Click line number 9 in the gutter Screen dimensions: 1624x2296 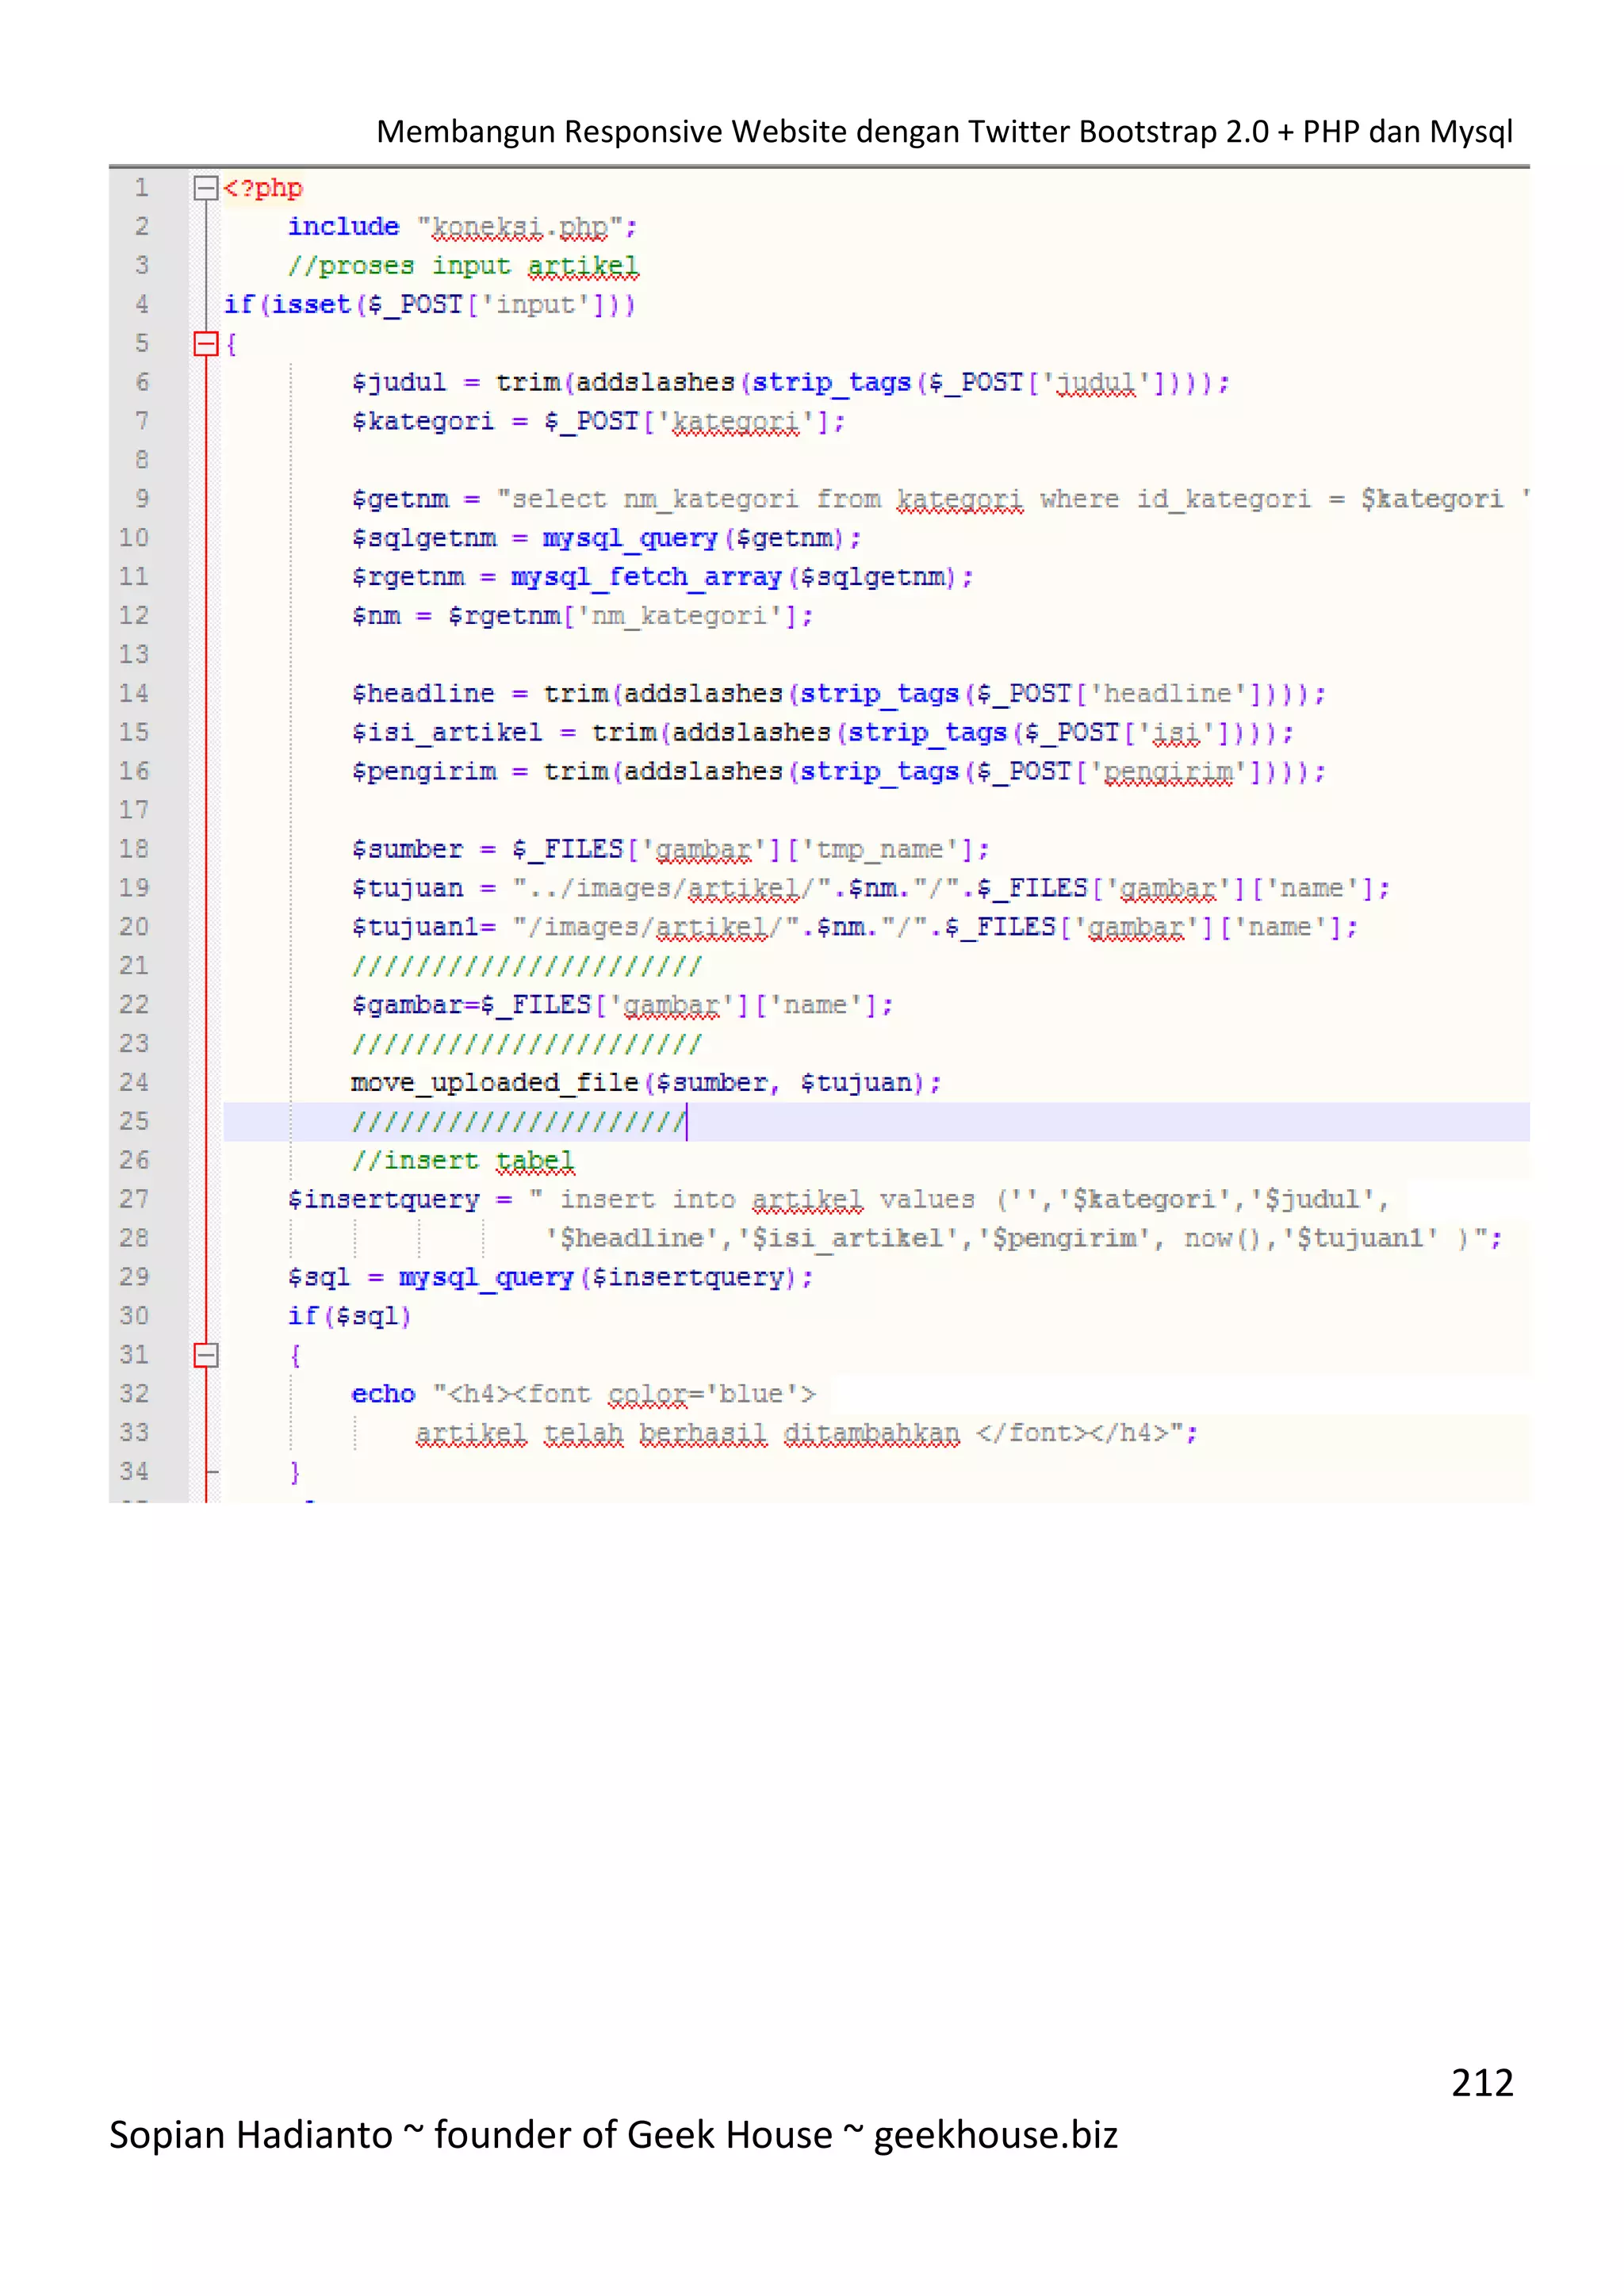(x=142, y=499)
